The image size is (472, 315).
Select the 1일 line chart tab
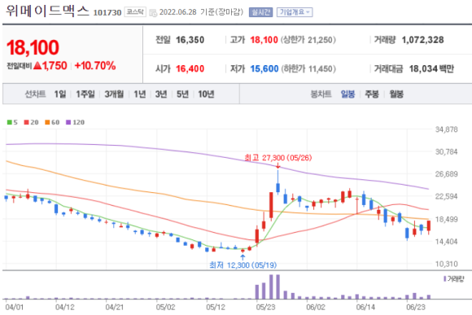(60, 94)
